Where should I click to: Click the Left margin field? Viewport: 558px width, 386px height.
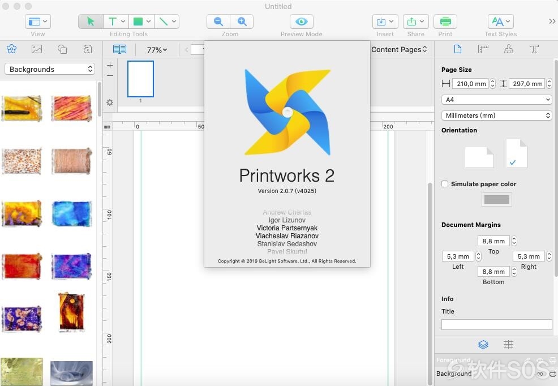[x=458, y=256]
